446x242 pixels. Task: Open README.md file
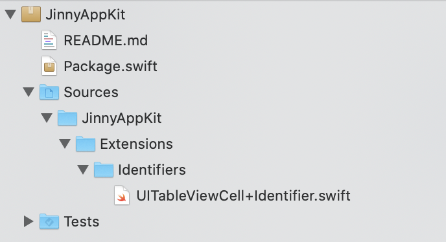tap(106, 40)
